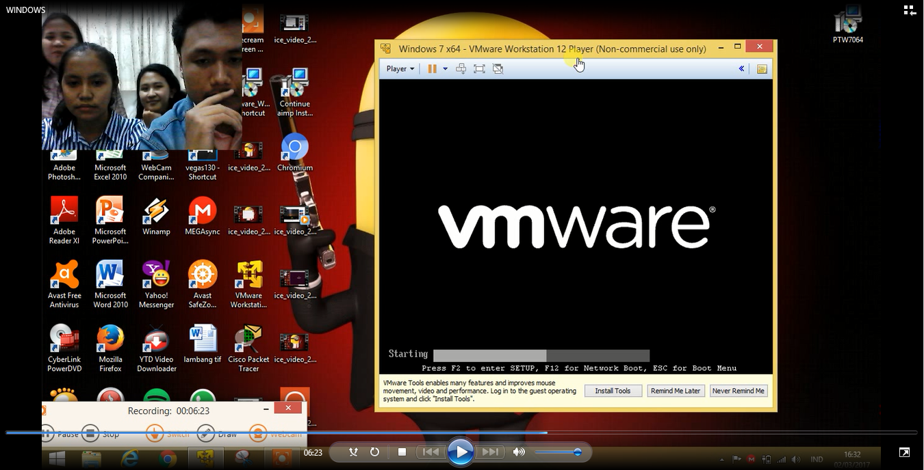Click the Webcam button in the recorder
Screen dimensions: 924x470
coord(276,433)
